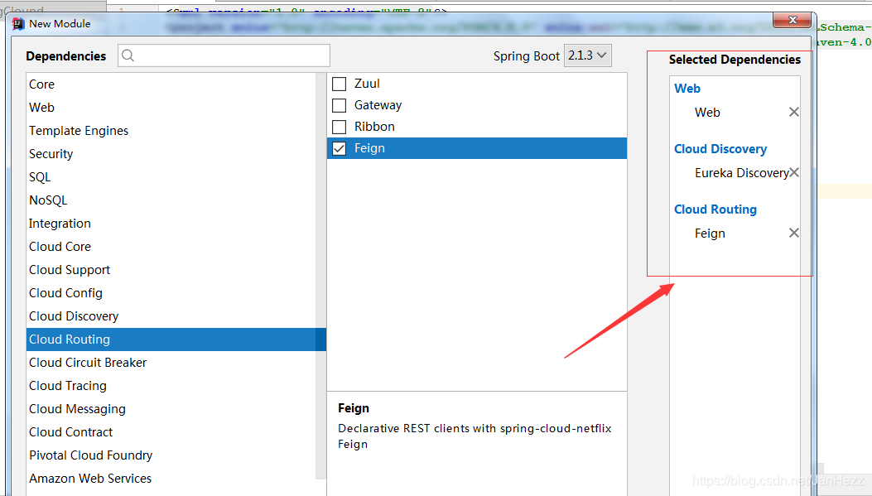Image resolution: width=872 pixels, height=496 pixels.
Task: Select the Pivotal Cloud Foundry category
Action: [171, 455]
